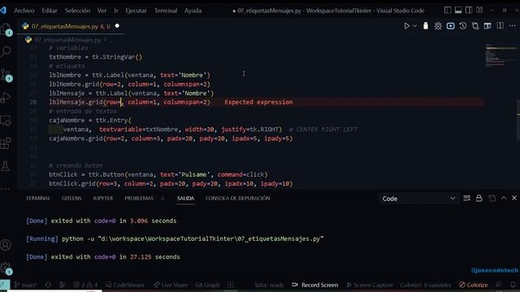The width and height of the screenshot is (520, 292).
Task: Open the Archivo menu
Action: point(24,11)
